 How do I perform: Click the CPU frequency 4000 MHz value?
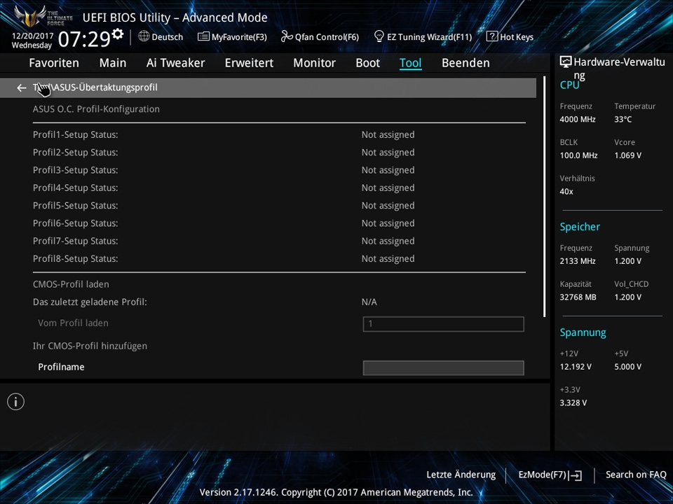(578, 120)
